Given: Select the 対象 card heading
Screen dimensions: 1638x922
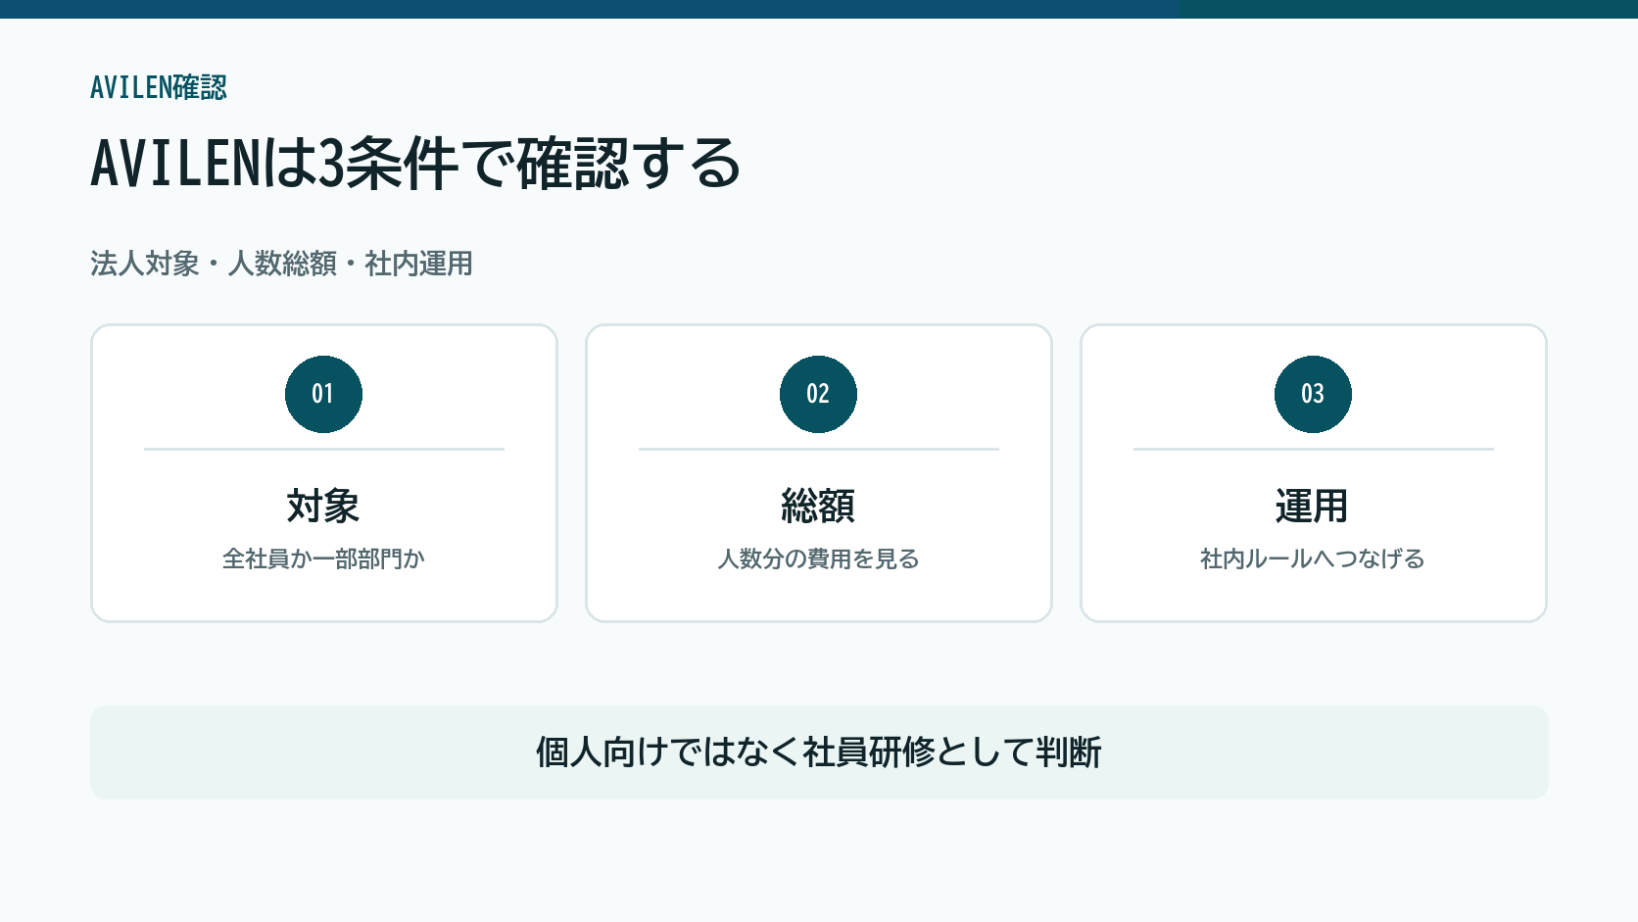Looking at the screenshot, I should (x=323, y=507).
